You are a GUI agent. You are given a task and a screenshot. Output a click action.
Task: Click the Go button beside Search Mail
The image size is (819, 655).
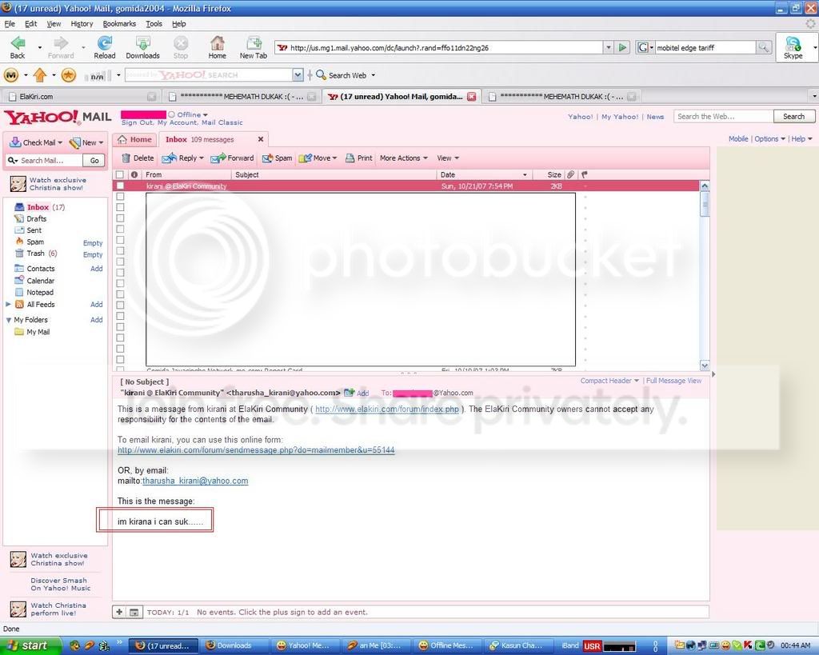(x=94, y=161)
